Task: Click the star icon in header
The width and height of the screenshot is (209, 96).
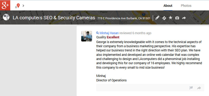Action: pos(170,17)
